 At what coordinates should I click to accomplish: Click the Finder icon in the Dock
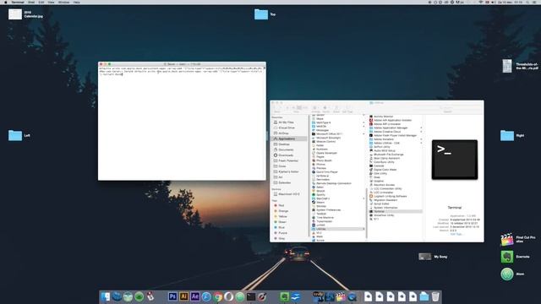coord(105,296)
